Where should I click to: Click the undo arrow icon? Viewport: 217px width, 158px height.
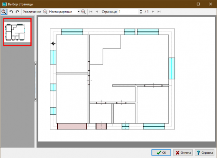pyautogui.click(x=11, y=12)
